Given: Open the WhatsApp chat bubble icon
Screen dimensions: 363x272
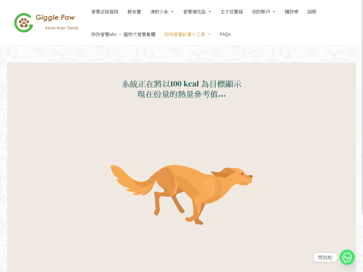Looking at the screenshot, I should (347, 257).
